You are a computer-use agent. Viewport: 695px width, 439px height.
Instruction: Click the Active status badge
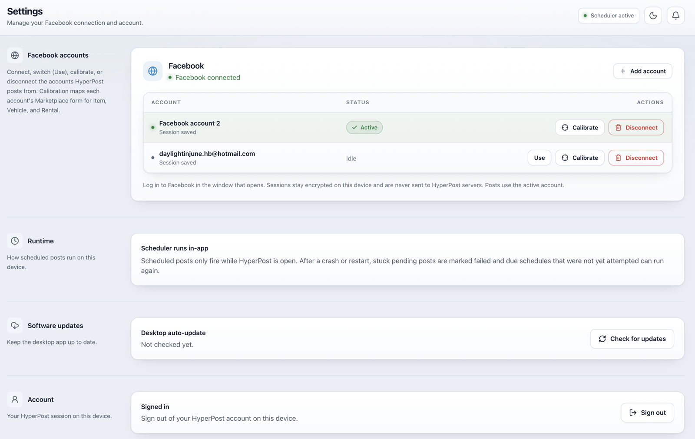(364, 128)
